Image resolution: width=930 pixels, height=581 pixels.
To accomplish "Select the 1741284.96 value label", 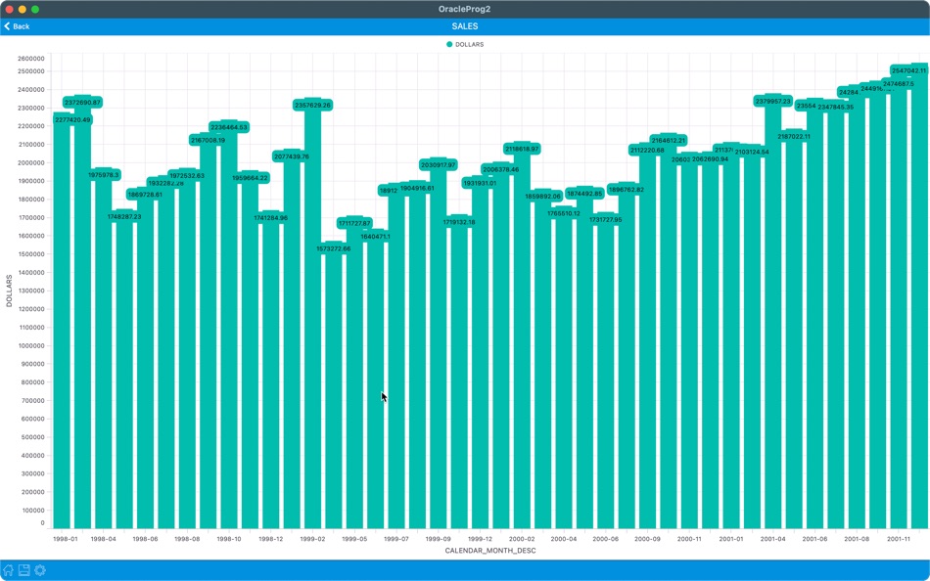I will (271, 217).
